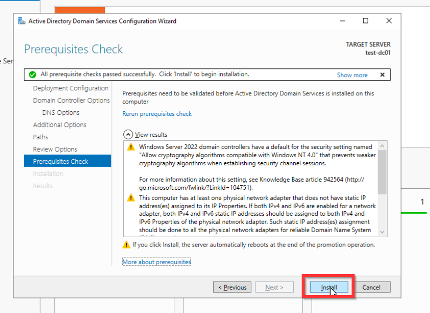Click Show more in the notification bar

[352, 75]
